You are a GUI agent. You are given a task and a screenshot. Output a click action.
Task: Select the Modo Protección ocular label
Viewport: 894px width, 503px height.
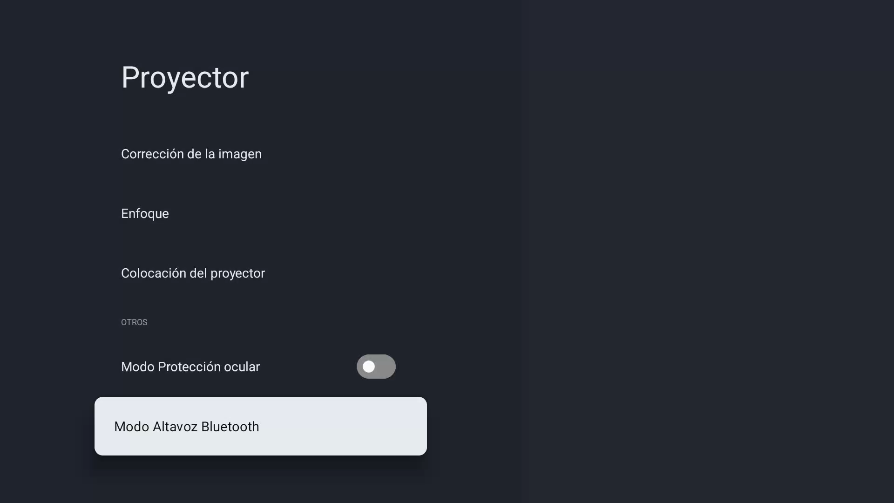(x=190, y=367)
